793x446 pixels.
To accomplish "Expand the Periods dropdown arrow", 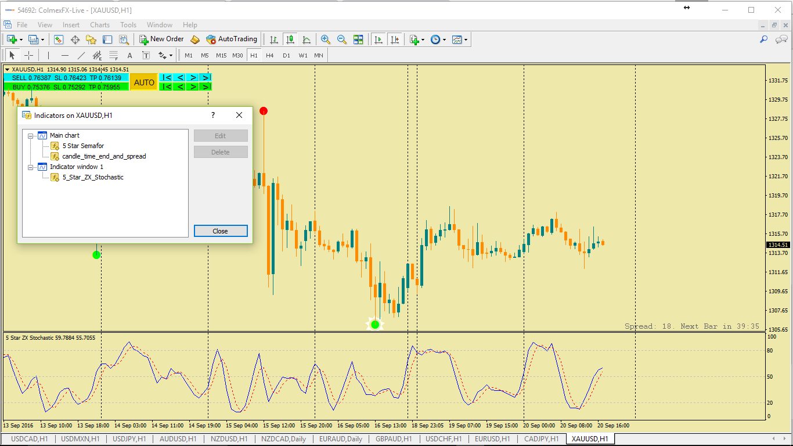I will [444, 39].
